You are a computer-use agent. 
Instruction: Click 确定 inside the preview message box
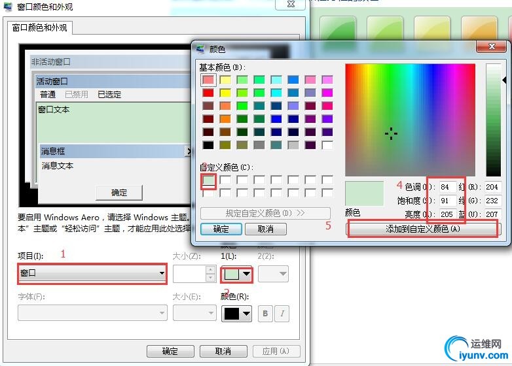tap(119, 193)
